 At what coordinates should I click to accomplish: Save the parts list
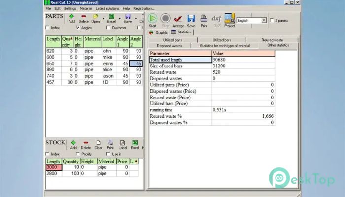click(128, 19)
